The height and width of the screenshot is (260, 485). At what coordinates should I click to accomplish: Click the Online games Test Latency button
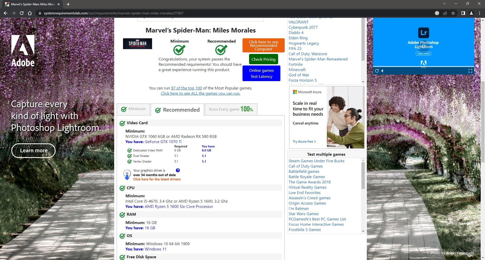261,73
